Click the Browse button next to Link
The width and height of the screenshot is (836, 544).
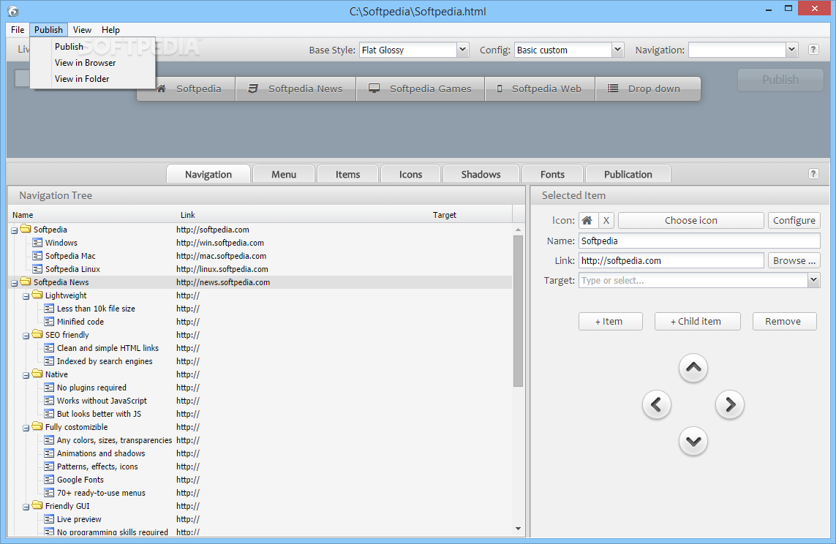click(794, 260)
